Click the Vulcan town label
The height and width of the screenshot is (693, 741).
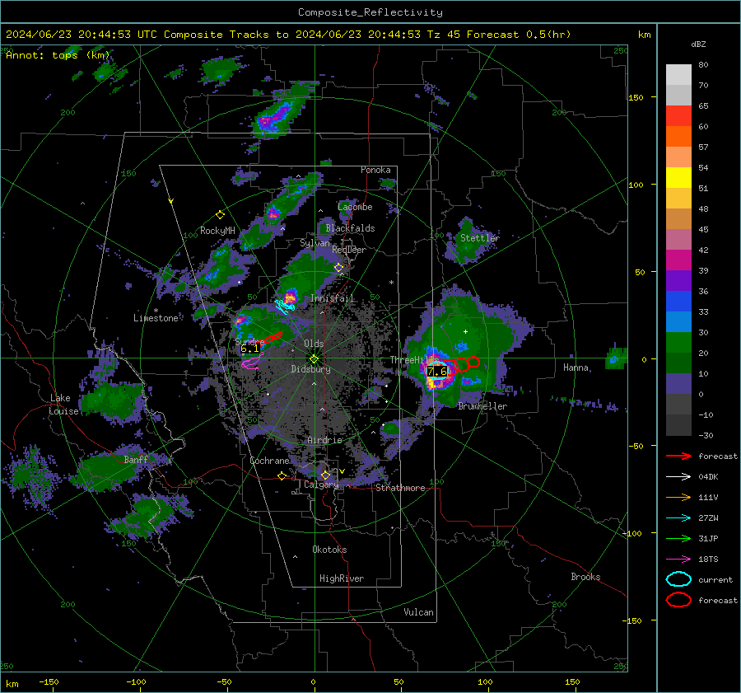[x=419, y=612]
